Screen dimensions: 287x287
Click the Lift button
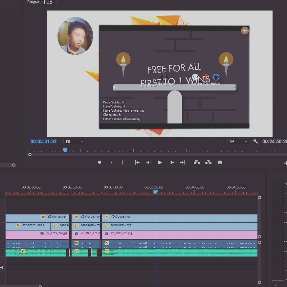pos(197,163)
